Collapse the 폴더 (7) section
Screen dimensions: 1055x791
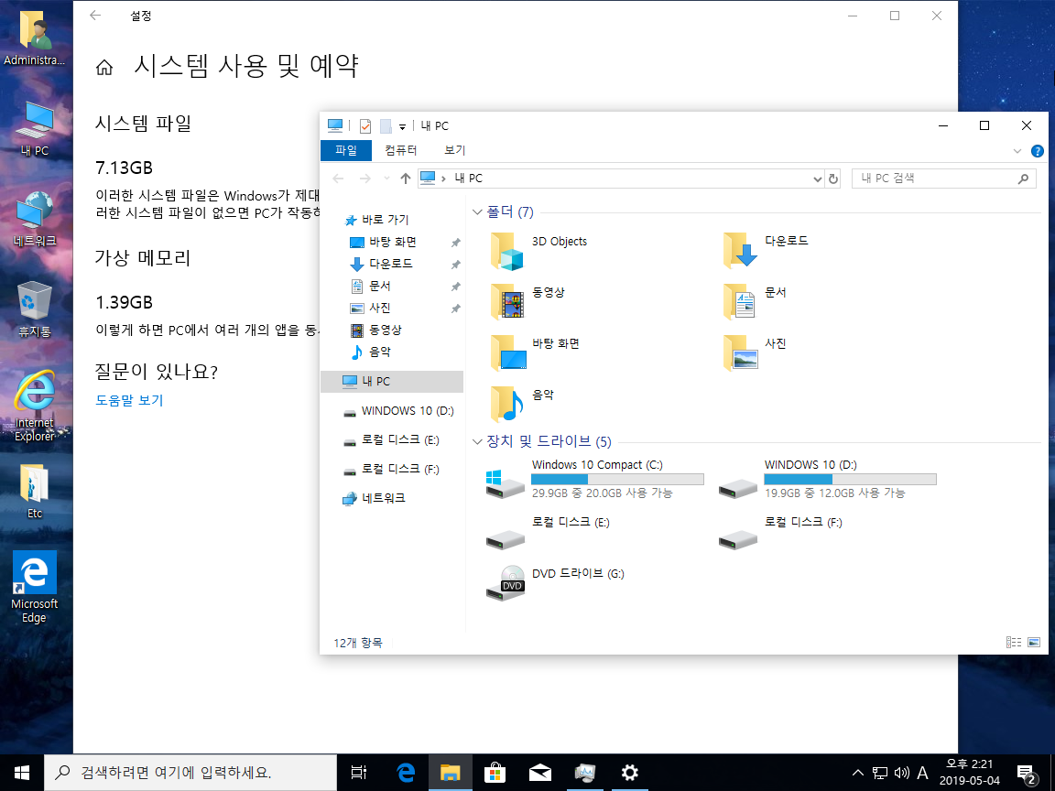pos(477,212)
